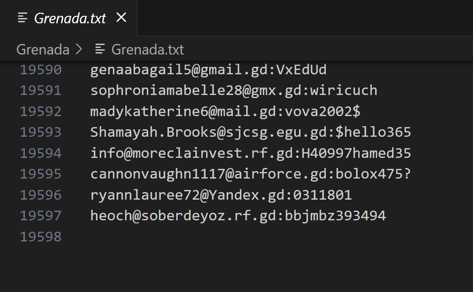The width and height of the screenshot is (473, 292).
Task: Click inside the text of line 19590
Action: [208, 69]
